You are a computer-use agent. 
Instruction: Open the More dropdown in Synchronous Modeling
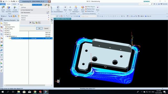[x=98, y=9]
